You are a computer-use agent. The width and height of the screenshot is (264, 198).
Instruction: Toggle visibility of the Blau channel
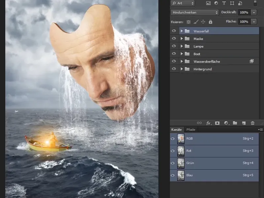point(173,175)
